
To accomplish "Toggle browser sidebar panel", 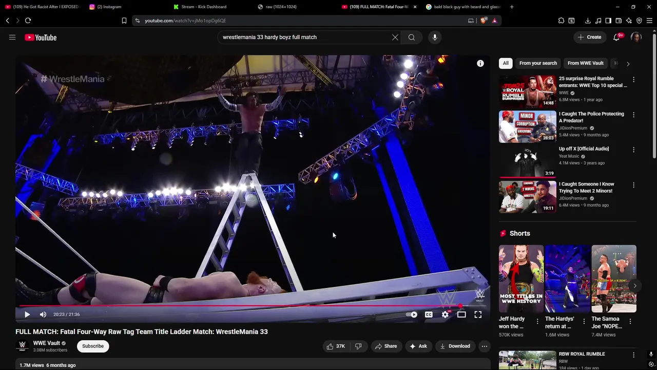I will 608,21.
